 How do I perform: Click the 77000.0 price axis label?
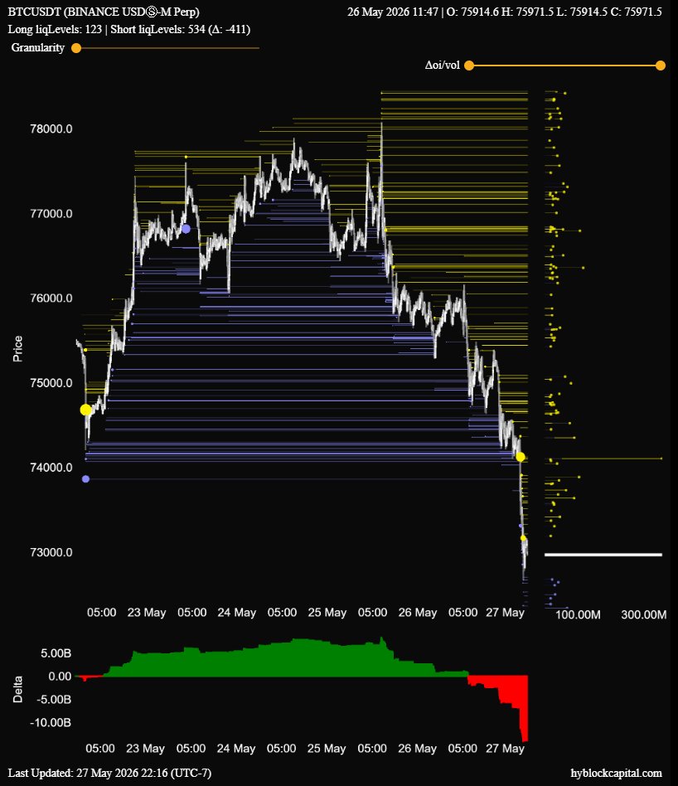[x=51, y=214]
